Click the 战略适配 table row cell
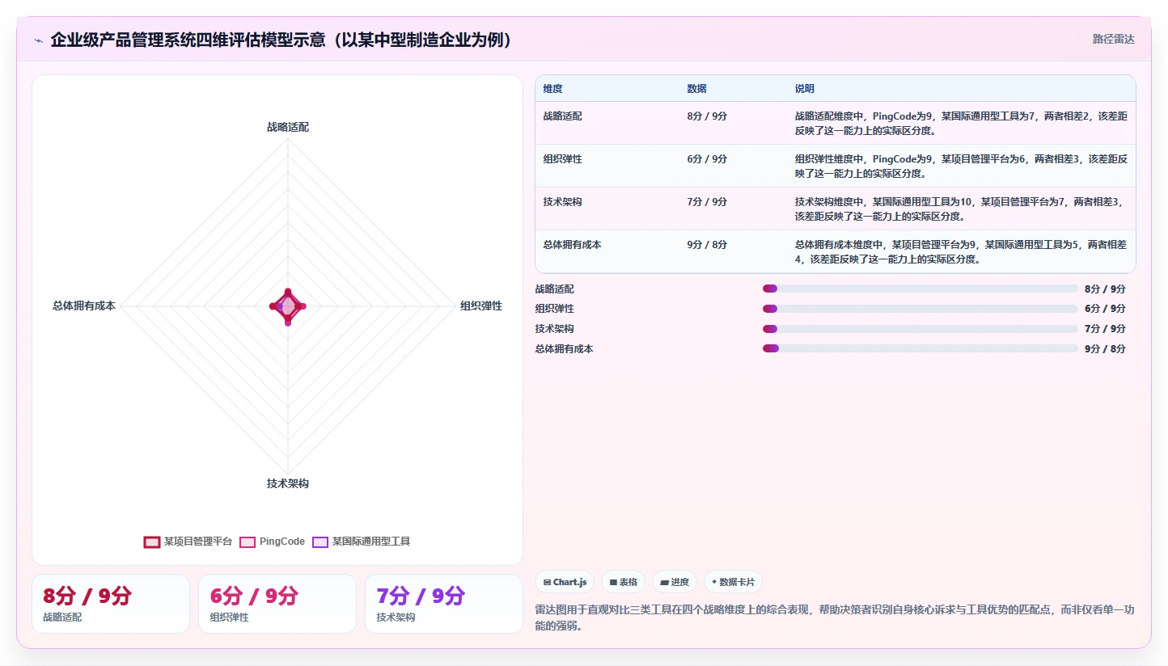The height and width of the screenshot is (666, 1168). click(x=563, y=116)
